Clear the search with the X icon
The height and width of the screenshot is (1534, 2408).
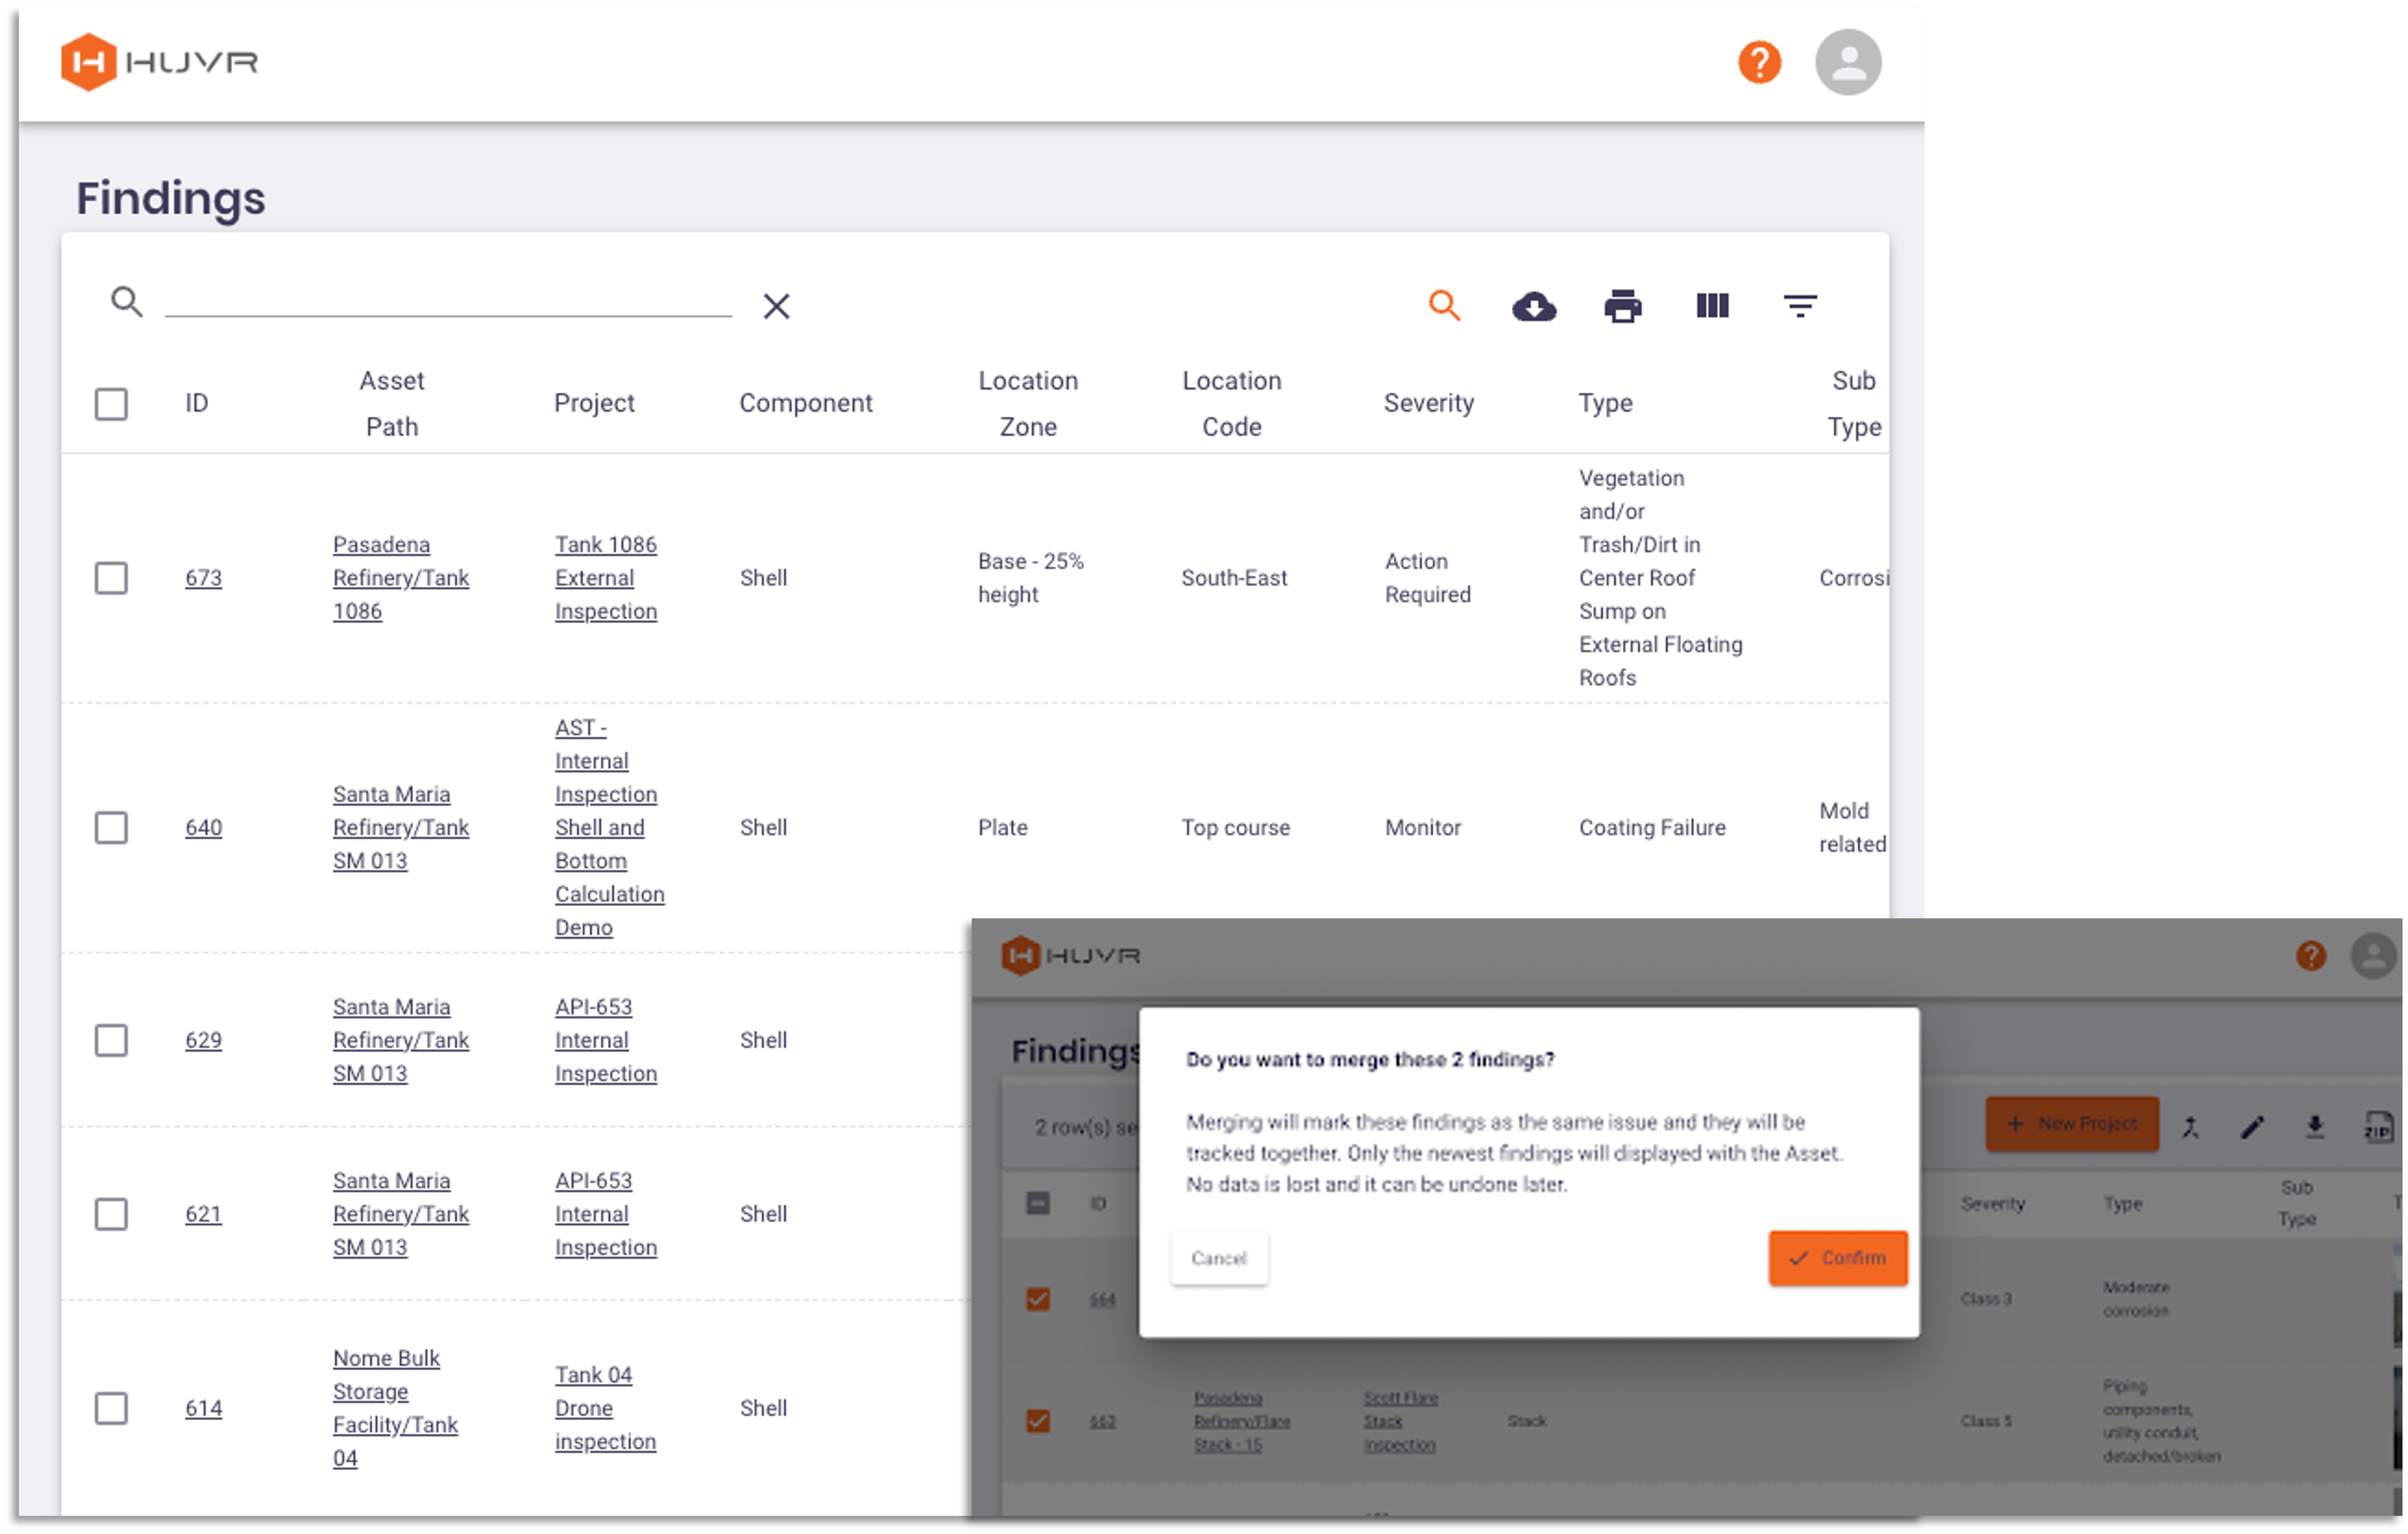point(777,306)
